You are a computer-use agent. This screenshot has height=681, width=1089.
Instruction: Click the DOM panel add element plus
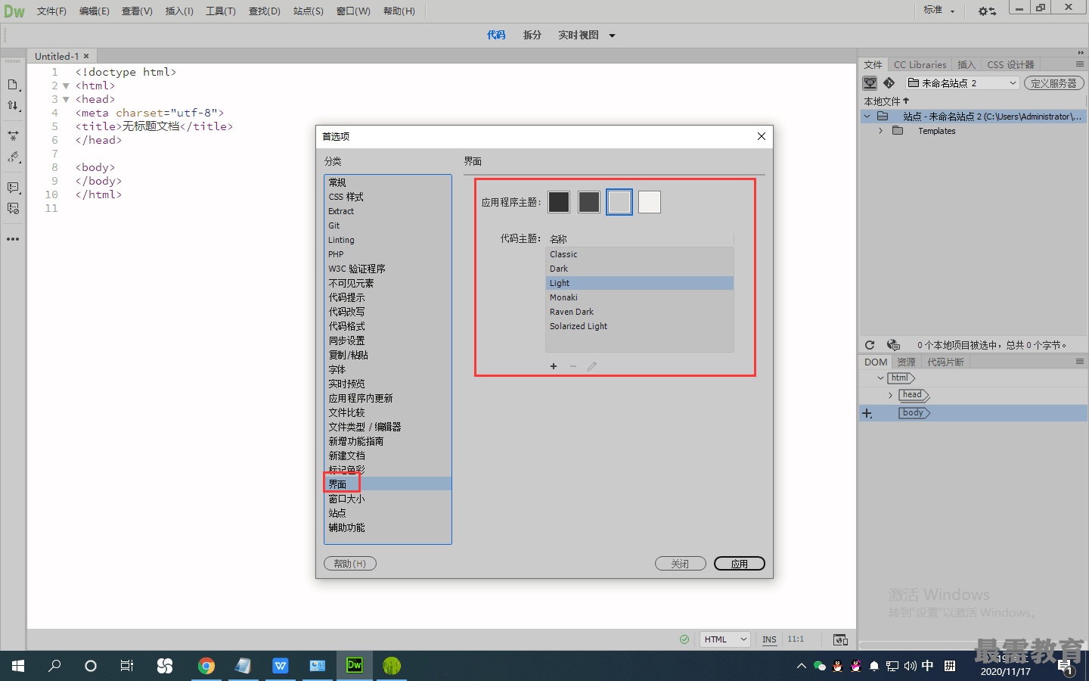click(867, 414)
